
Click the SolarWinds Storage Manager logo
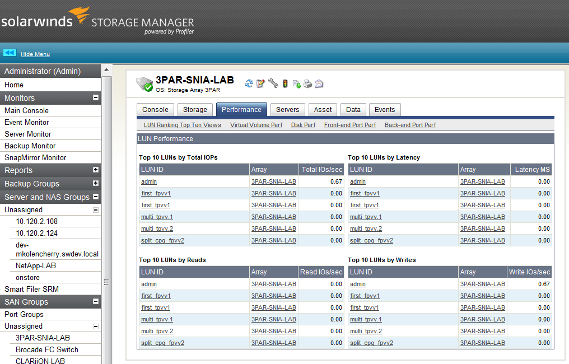(x=97, y=21)
